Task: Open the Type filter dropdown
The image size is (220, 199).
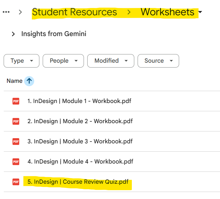Action: [21, 61]
